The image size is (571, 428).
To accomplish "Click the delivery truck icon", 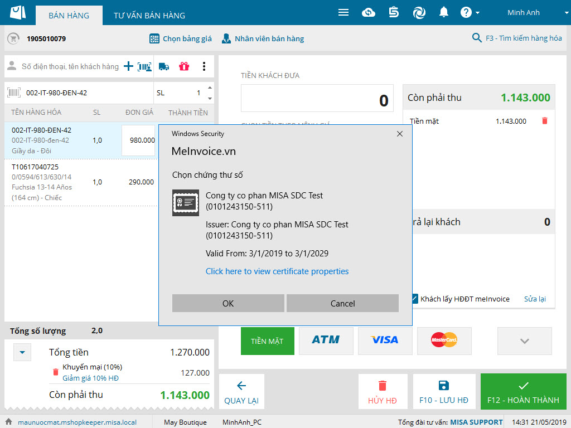I will pyautogui.click(x=164, y=67).
